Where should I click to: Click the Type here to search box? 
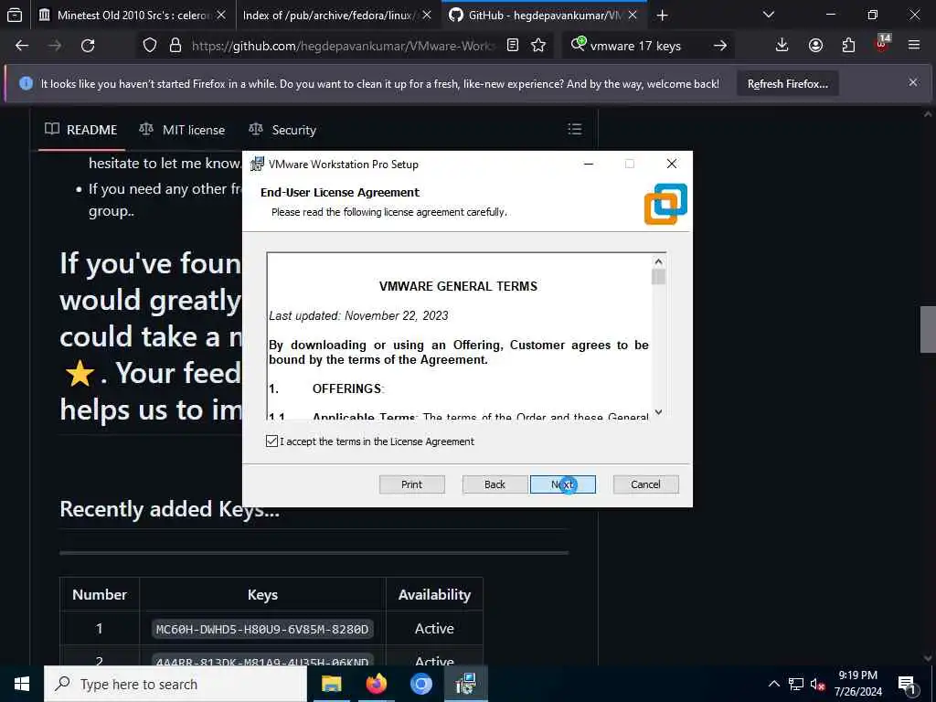(x=175, y=684)
